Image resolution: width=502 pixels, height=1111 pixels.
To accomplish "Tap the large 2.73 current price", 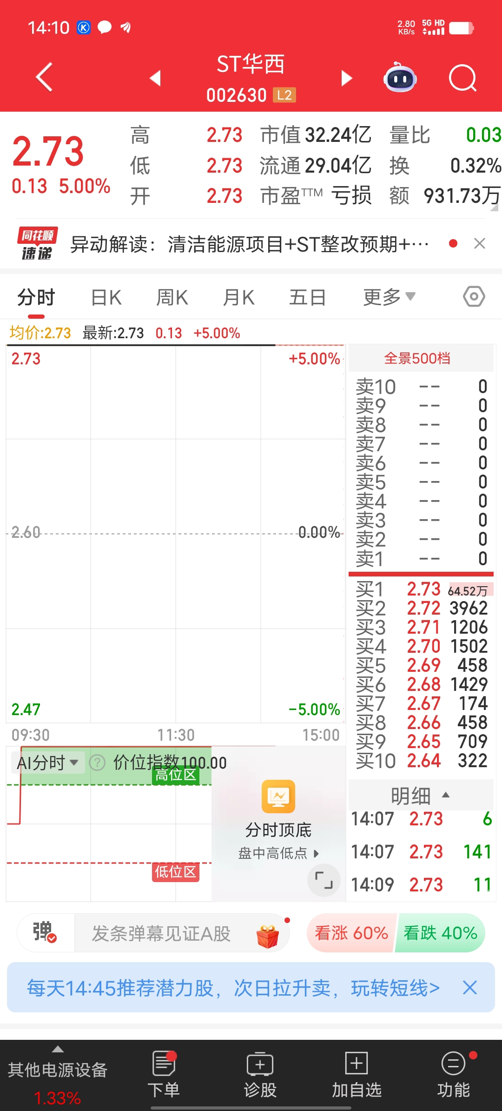I will click(48, 151).
